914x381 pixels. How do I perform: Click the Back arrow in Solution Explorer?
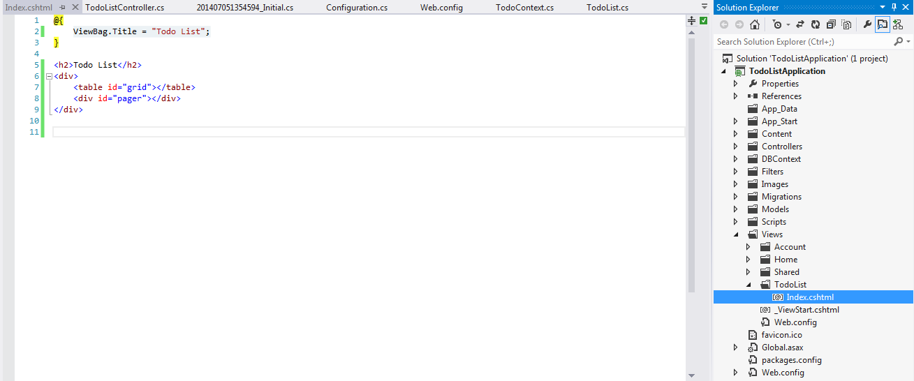[x=724, y=24]
